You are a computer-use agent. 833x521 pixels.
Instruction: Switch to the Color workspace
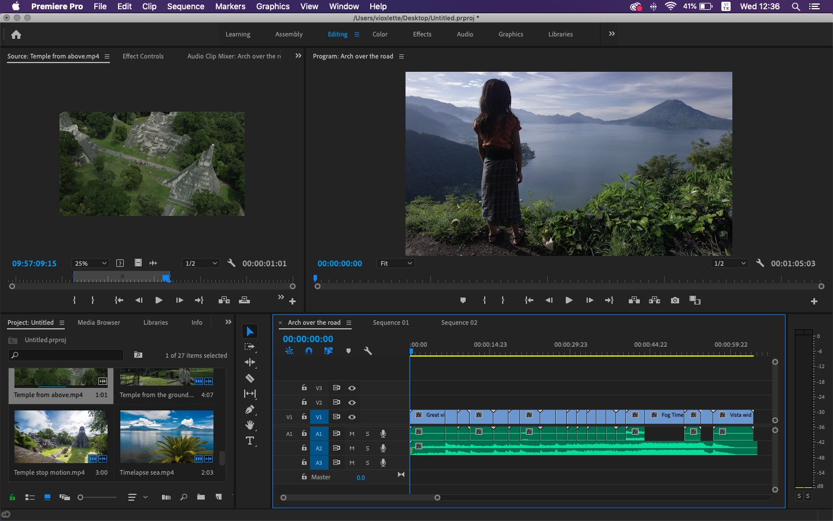380,34
